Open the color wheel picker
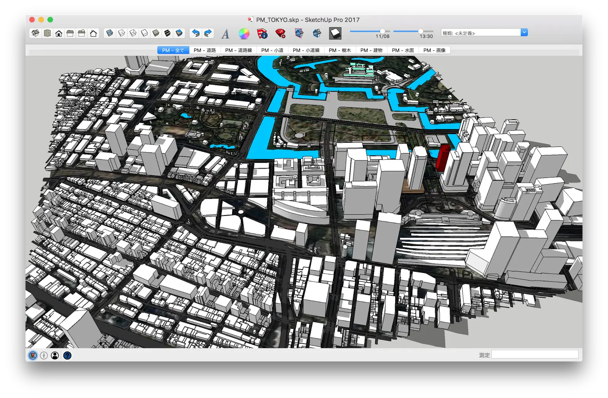608x398 pixels. pyautogui.click(x=244, y=34)
